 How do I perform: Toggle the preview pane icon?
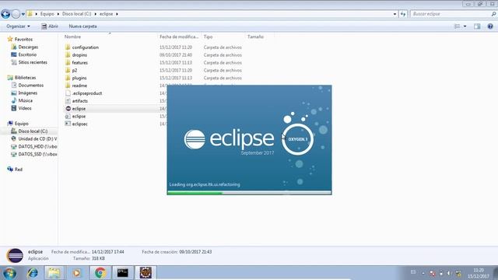coord(477,26)
